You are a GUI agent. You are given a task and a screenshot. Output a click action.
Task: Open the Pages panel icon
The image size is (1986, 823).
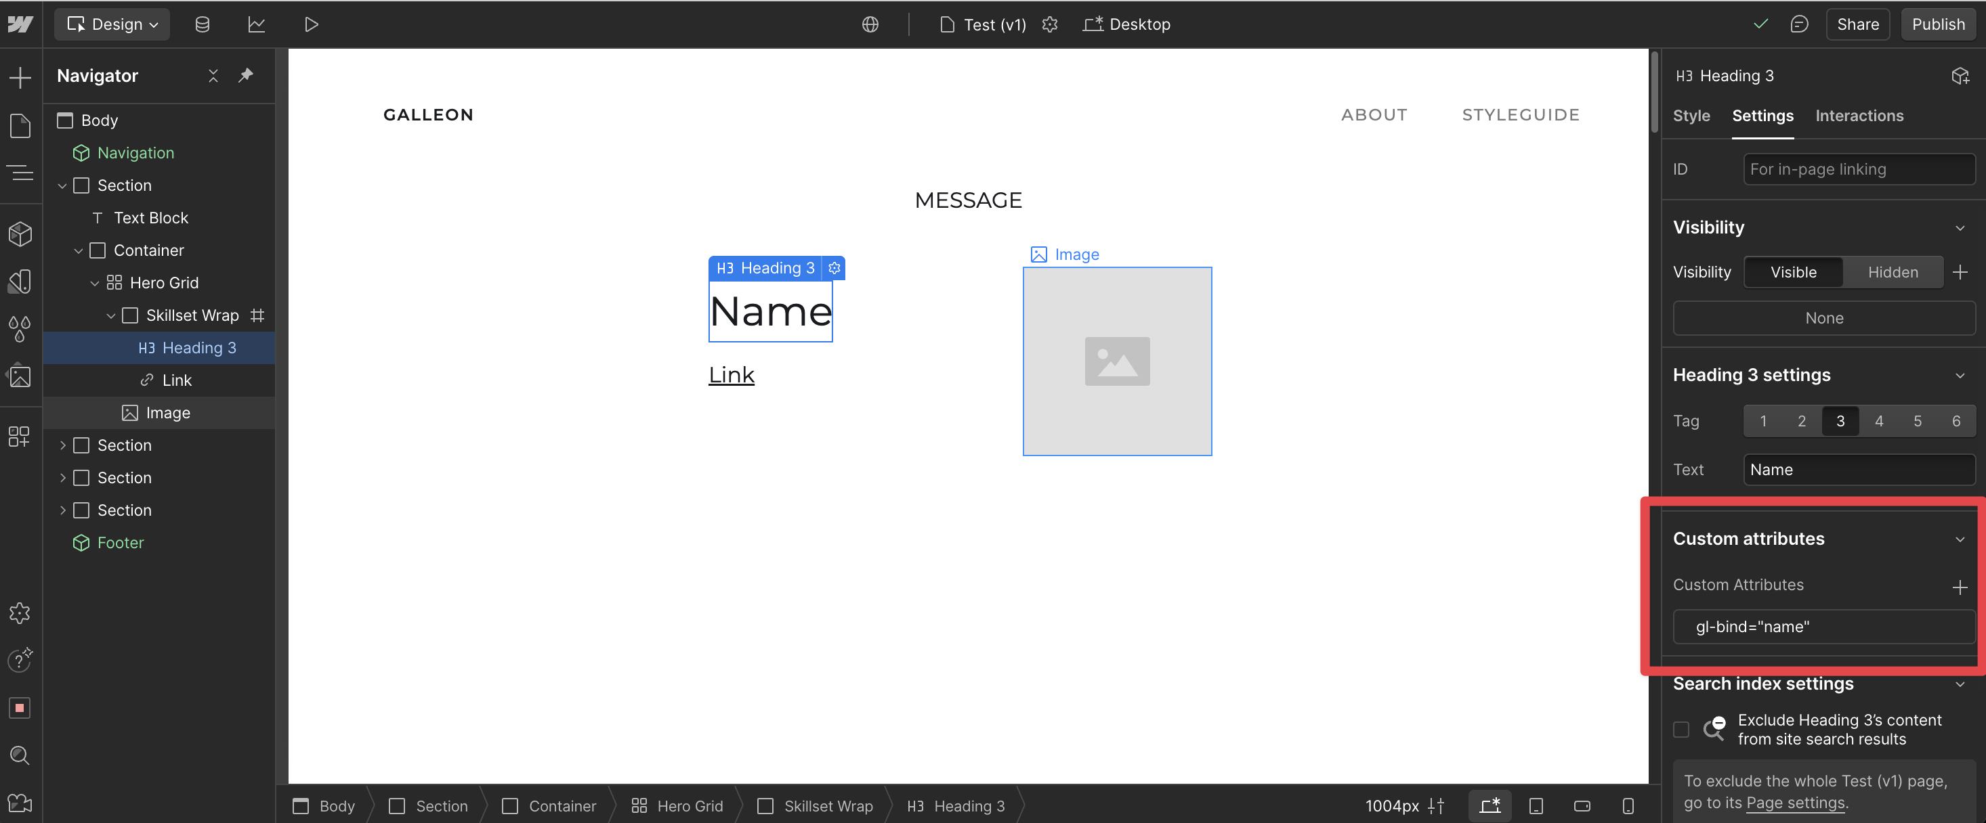[20, 126]
